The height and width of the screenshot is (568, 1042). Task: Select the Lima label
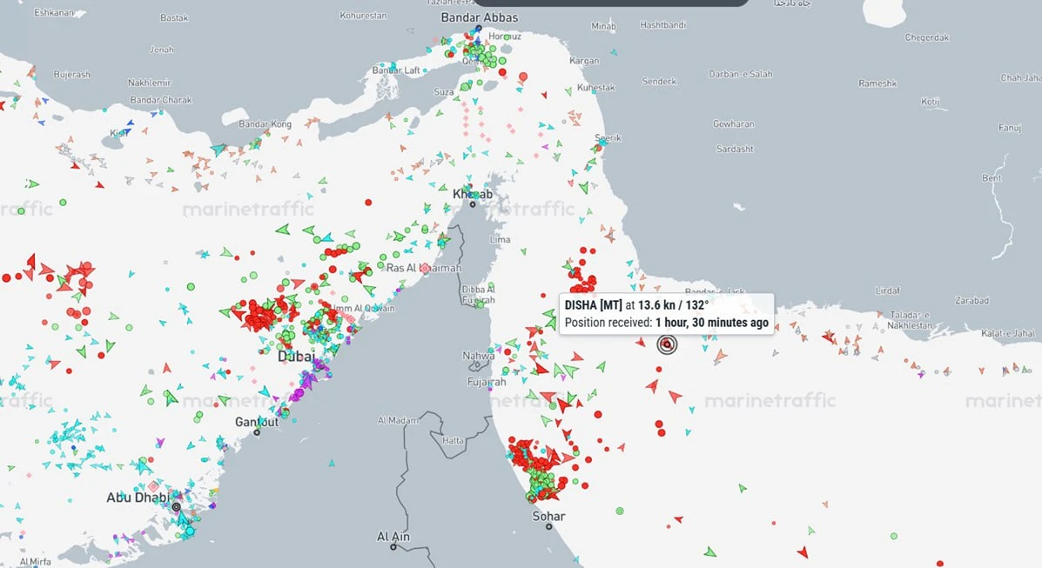click(x=500, y=239)
